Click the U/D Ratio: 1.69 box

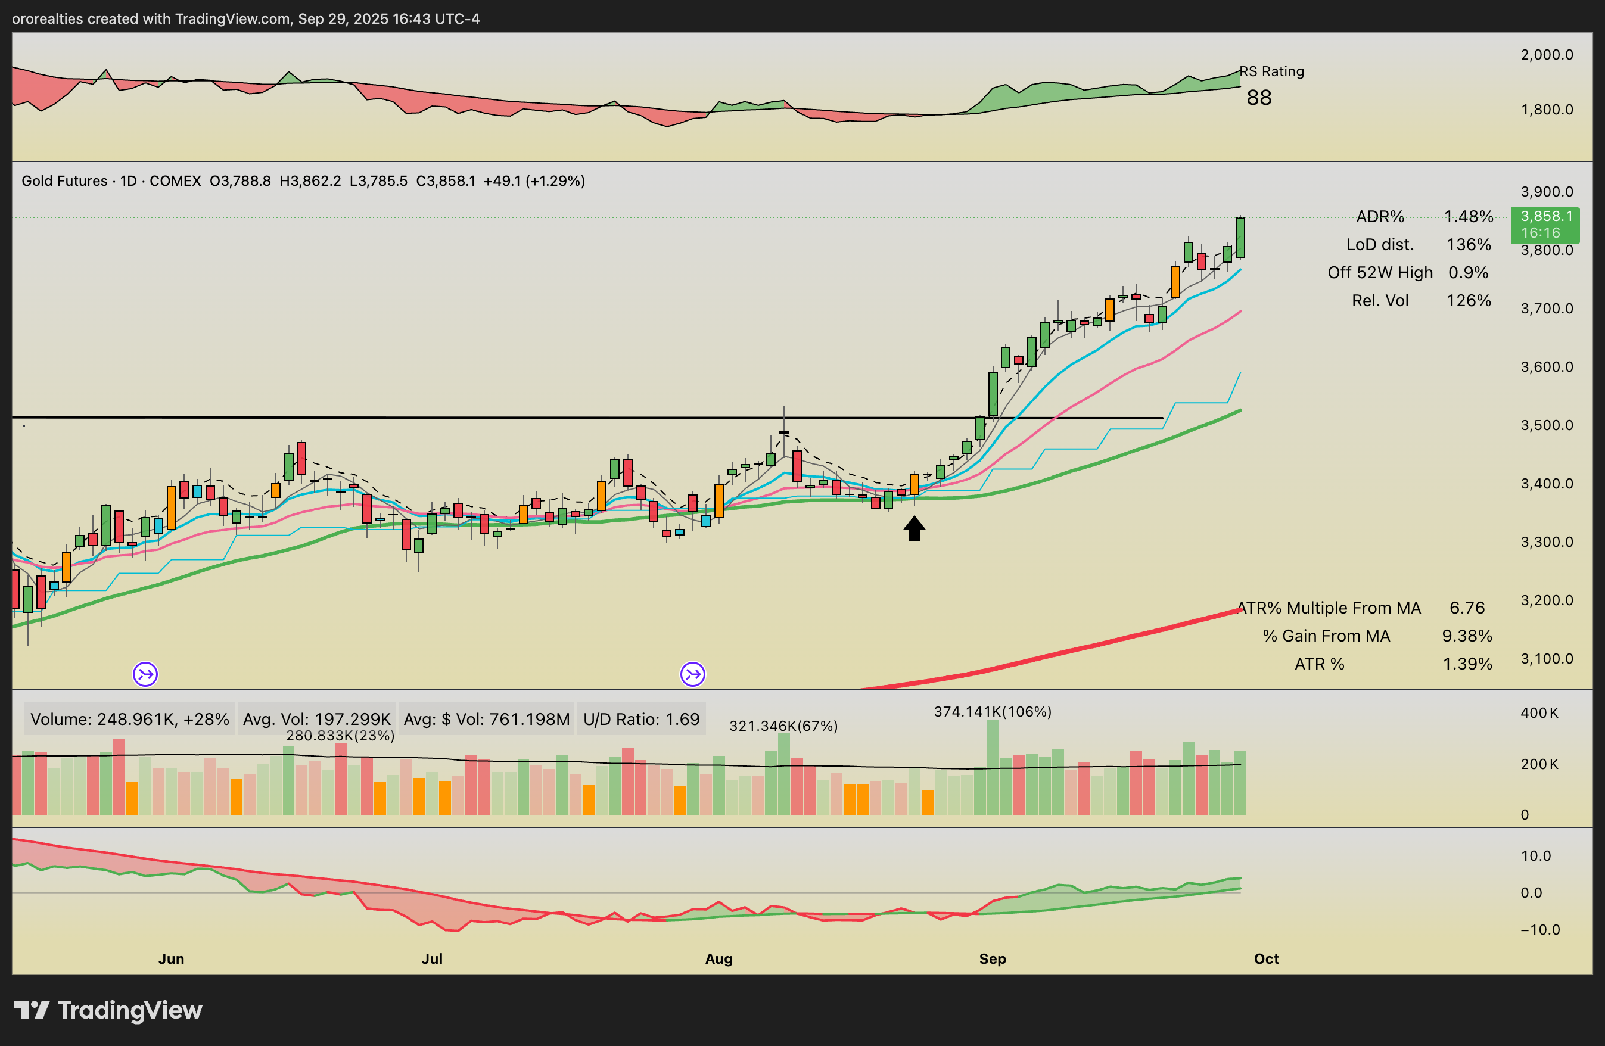(x=641, y=719)
